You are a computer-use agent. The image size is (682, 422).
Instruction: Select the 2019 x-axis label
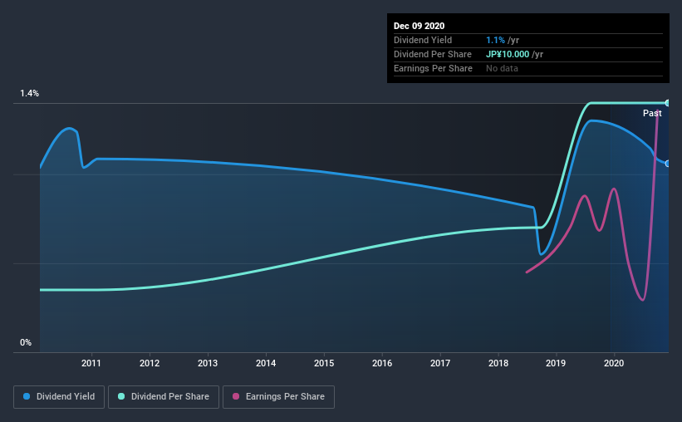[x=556, y=363]
